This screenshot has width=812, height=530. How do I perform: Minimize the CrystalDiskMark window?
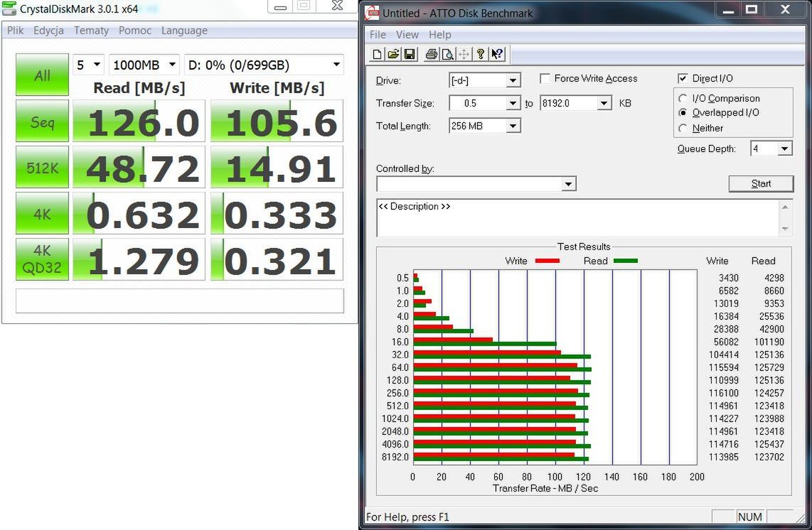click(x=281, y=6)
